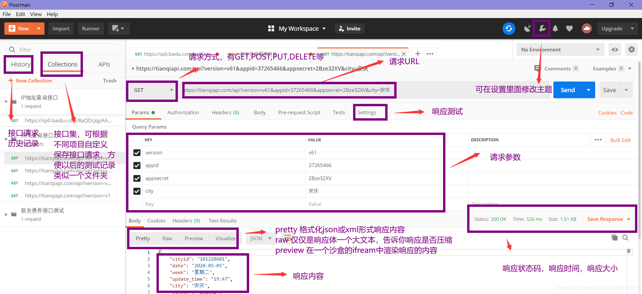Screen dimensions: 642x294
Task: Collapse the IP地址查询接口 collection
Action: click(x=6, y=102)
